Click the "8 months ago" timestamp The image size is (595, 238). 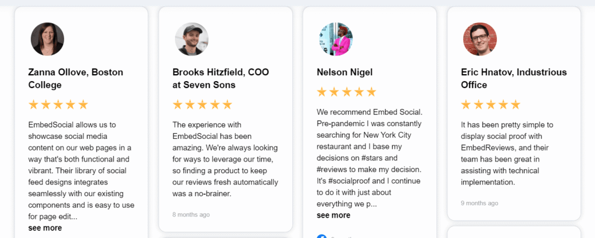pyautogui.click(x=191, y=215)
